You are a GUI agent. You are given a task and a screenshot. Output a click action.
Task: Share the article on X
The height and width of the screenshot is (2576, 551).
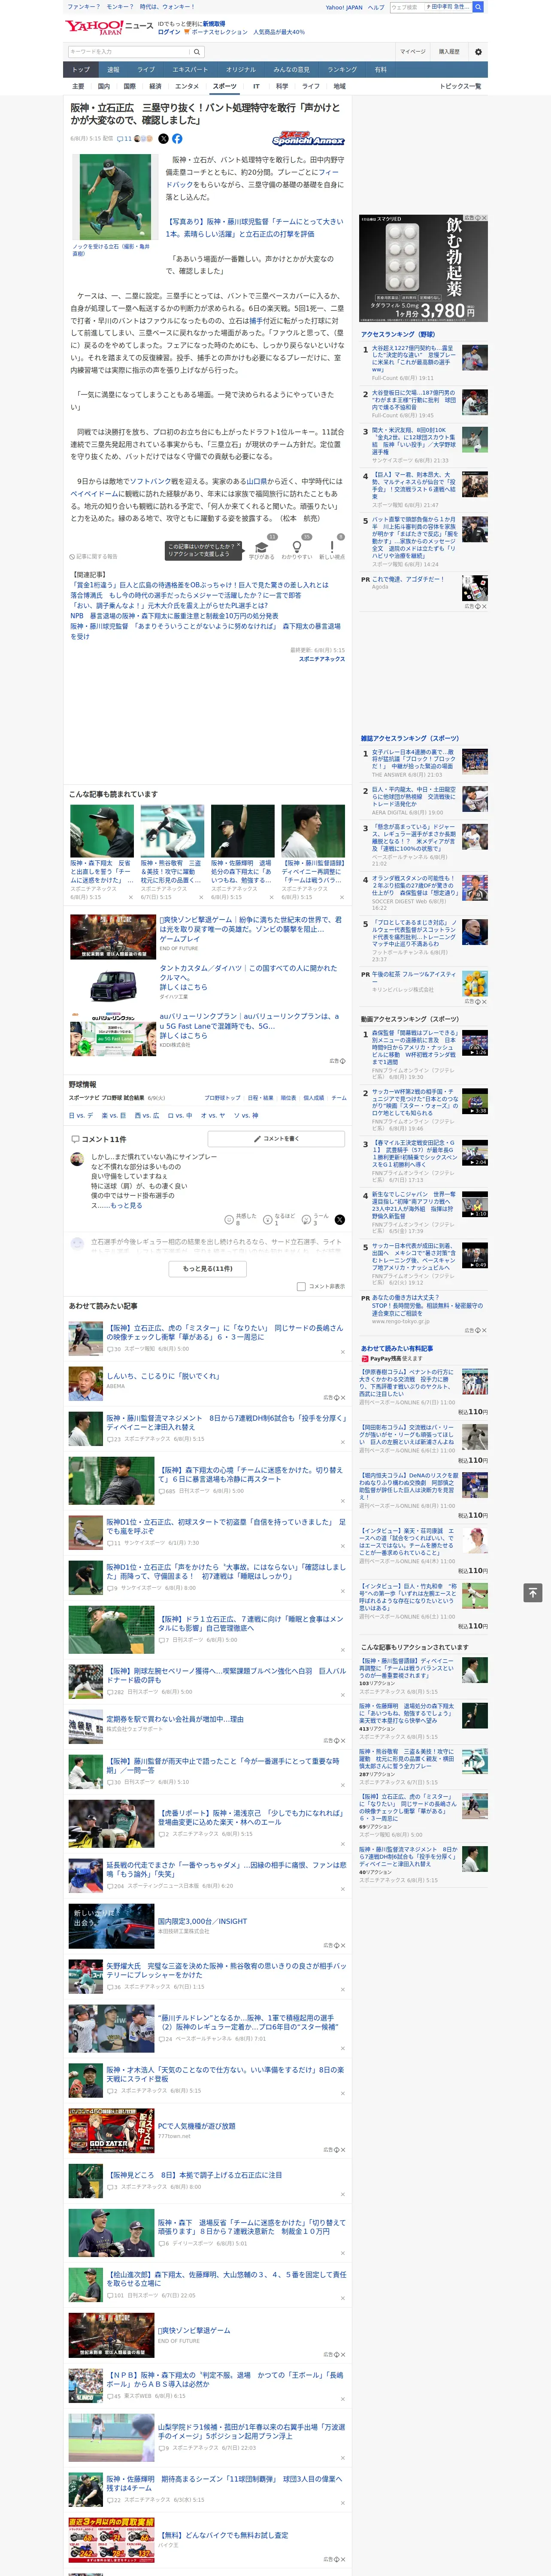164,139
